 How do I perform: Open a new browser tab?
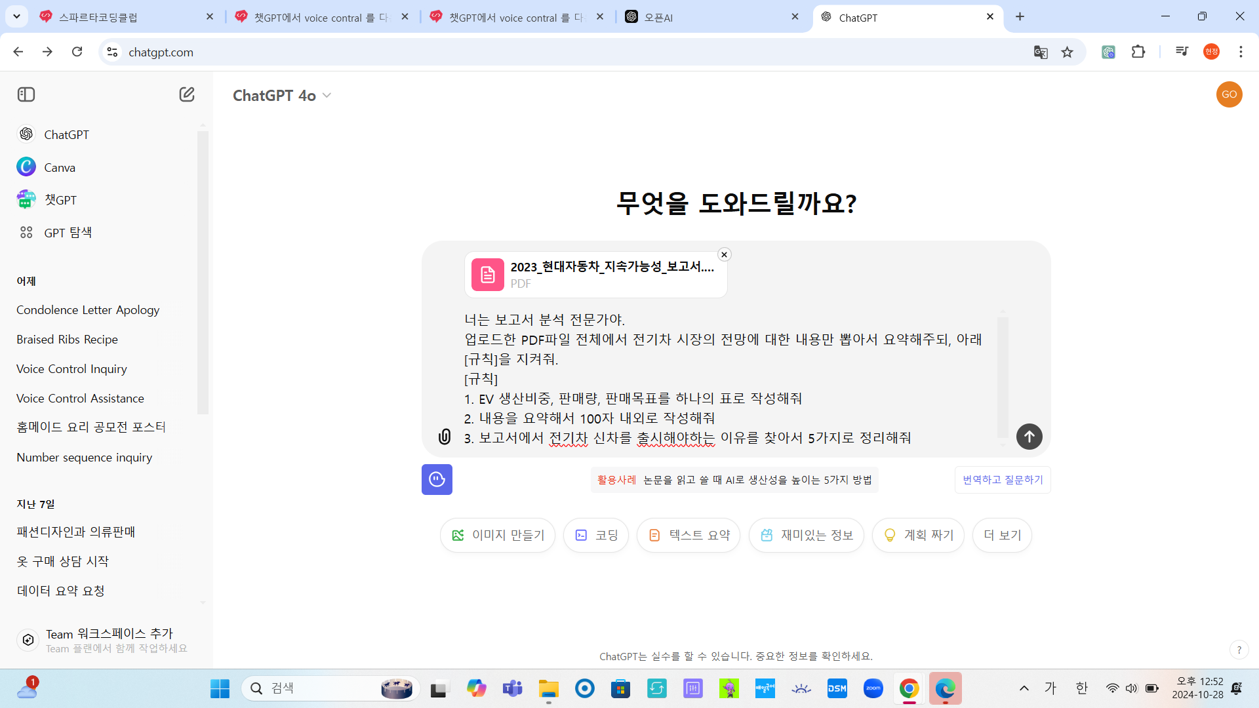pyautogui.click(x=1020, y=17)
